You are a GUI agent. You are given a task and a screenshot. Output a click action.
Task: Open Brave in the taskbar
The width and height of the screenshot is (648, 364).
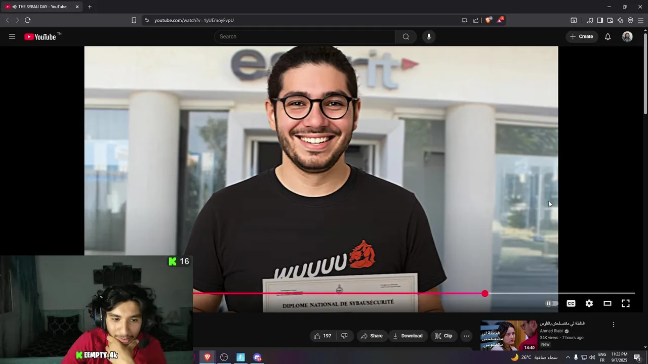[x=207, y=357]
